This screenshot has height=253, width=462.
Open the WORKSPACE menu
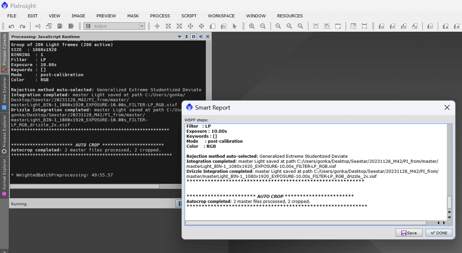pyautogui.click(x=221, y=16)
